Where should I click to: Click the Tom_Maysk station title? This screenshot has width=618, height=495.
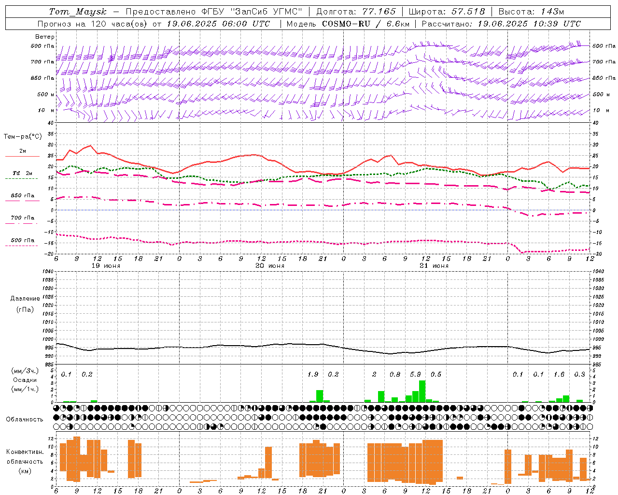[x=78, y=12]
